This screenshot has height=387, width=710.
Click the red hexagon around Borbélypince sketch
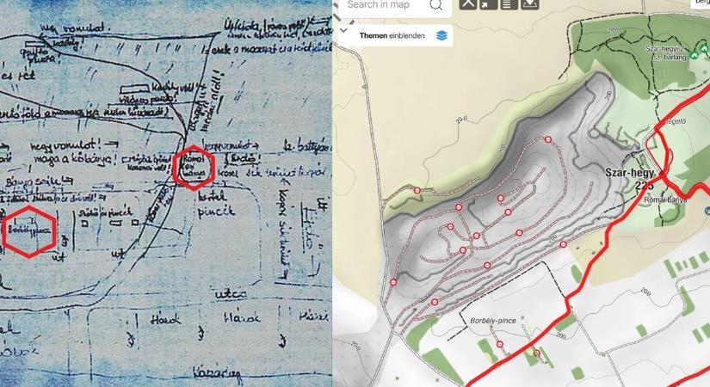click(29, 231)
